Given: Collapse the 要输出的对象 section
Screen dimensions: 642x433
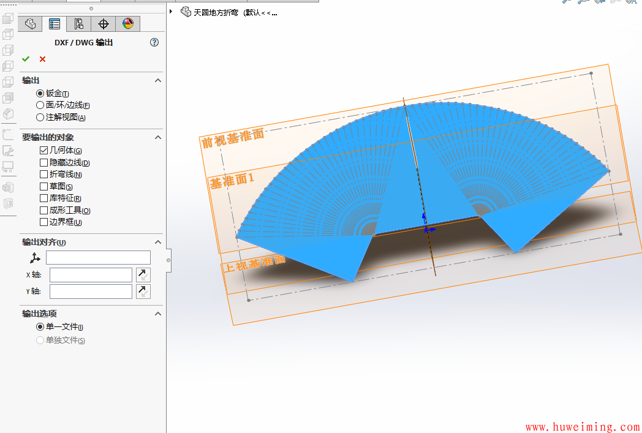Looking at the screenshot, I should click(x=158, y=137).
